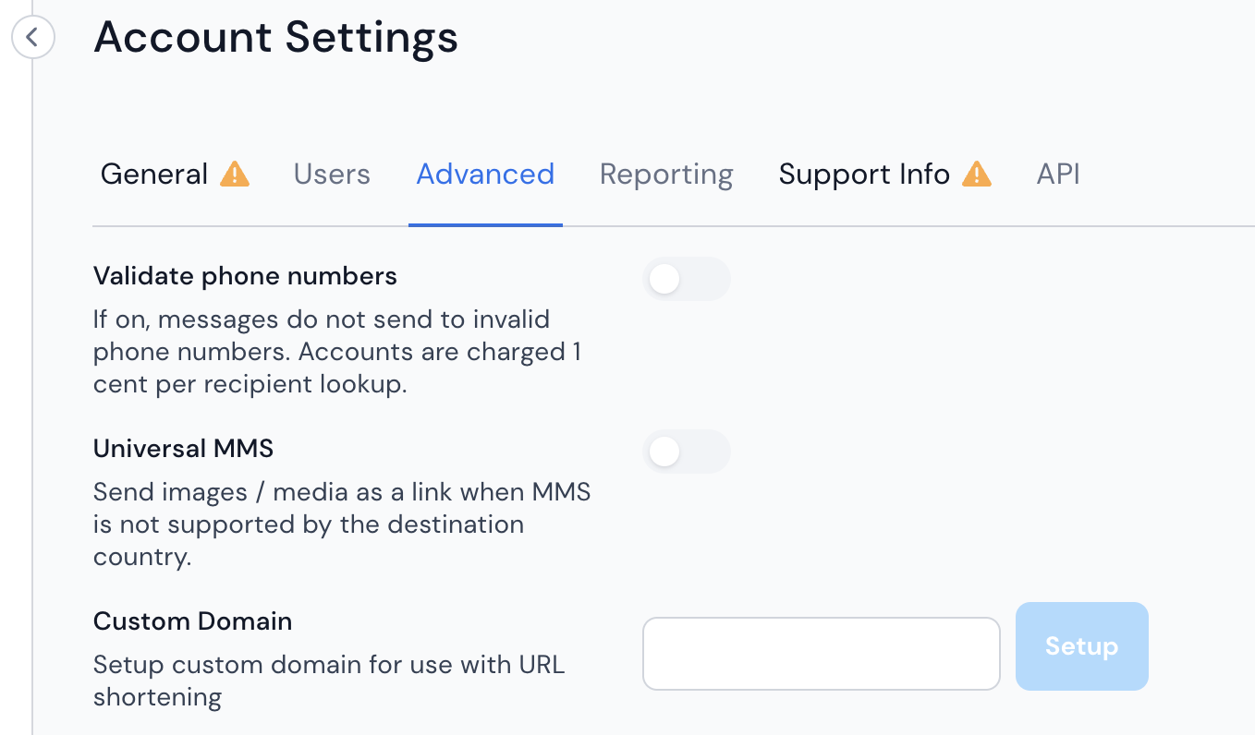Click the Setup button
1255x735 pixels.
coord(1081,646)
